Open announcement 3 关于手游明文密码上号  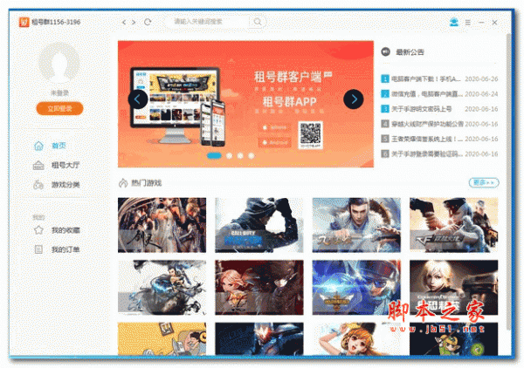click(x=439, y=109)
